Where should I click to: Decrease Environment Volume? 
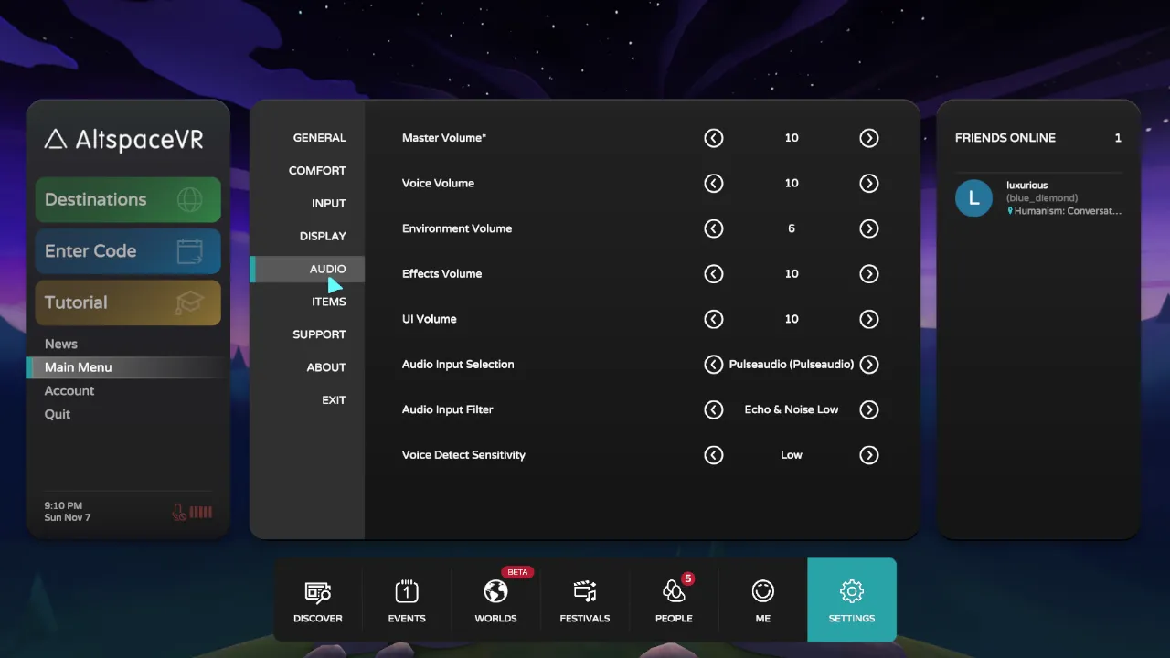(714, 228)
